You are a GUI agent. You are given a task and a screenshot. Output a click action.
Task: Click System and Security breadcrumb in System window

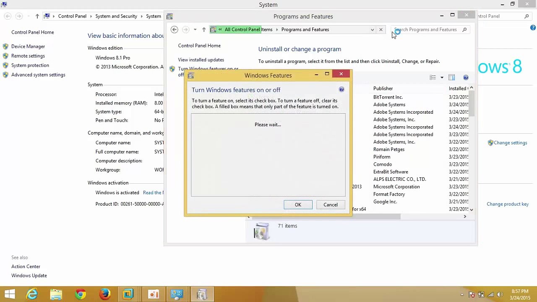coord(116,16)
